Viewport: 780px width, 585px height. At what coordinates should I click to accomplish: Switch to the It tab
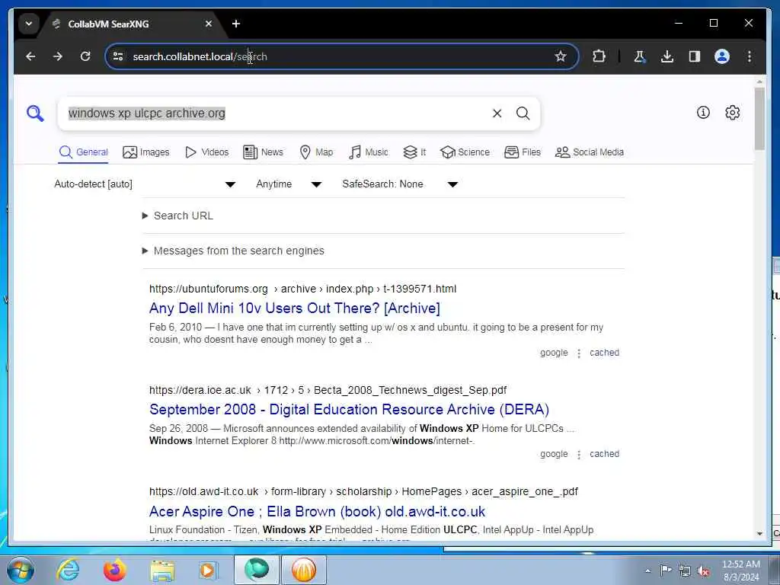tap(414, 152)
